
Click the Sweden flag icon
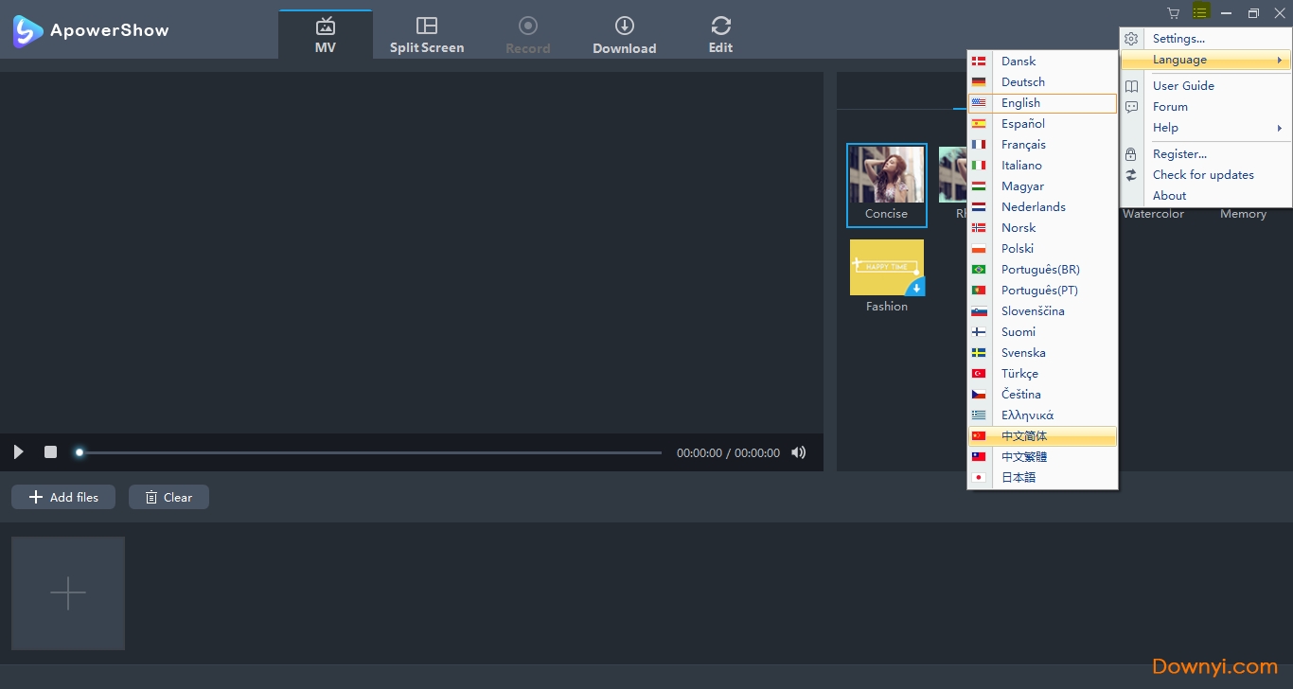pyautogui.click(x=979, y=353)
